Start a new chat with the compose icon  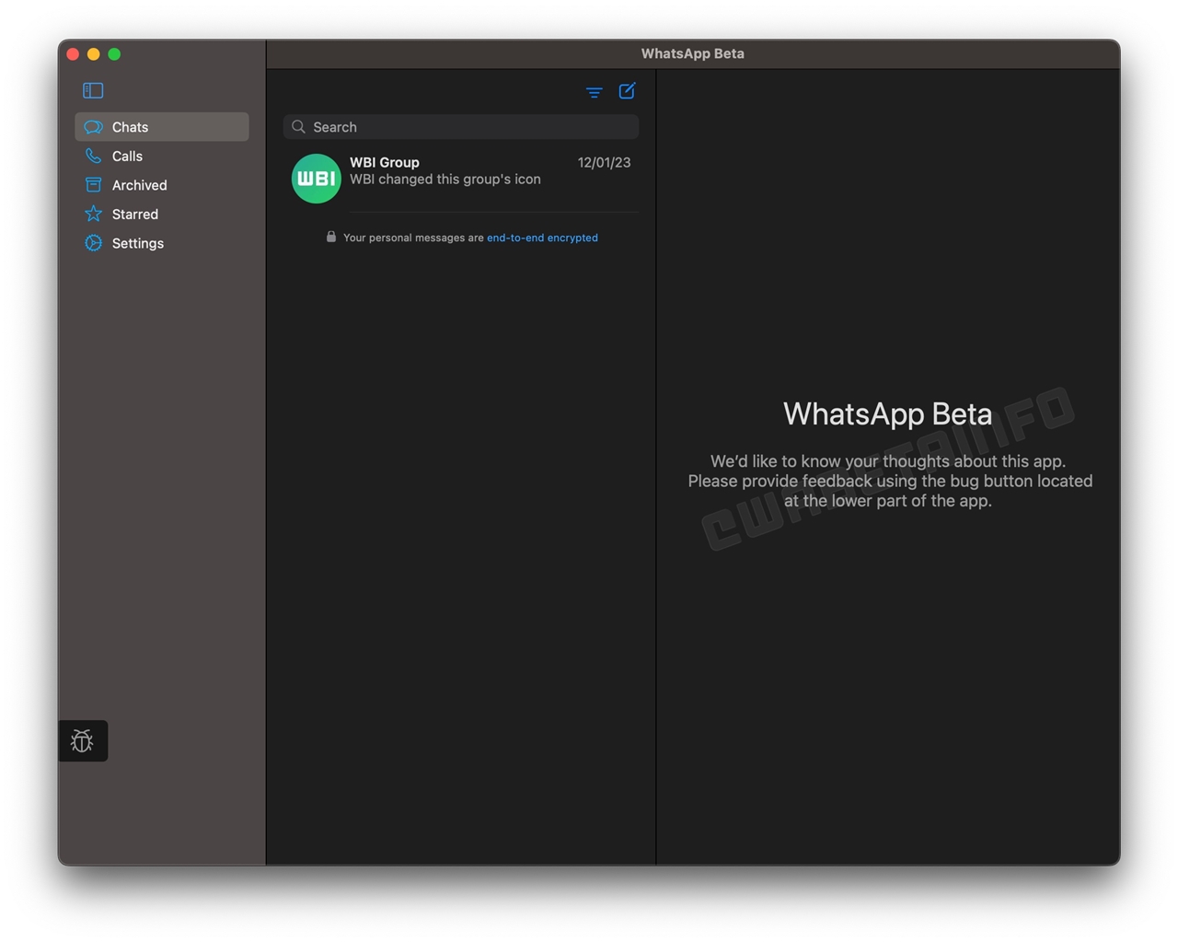pos(627,91)
